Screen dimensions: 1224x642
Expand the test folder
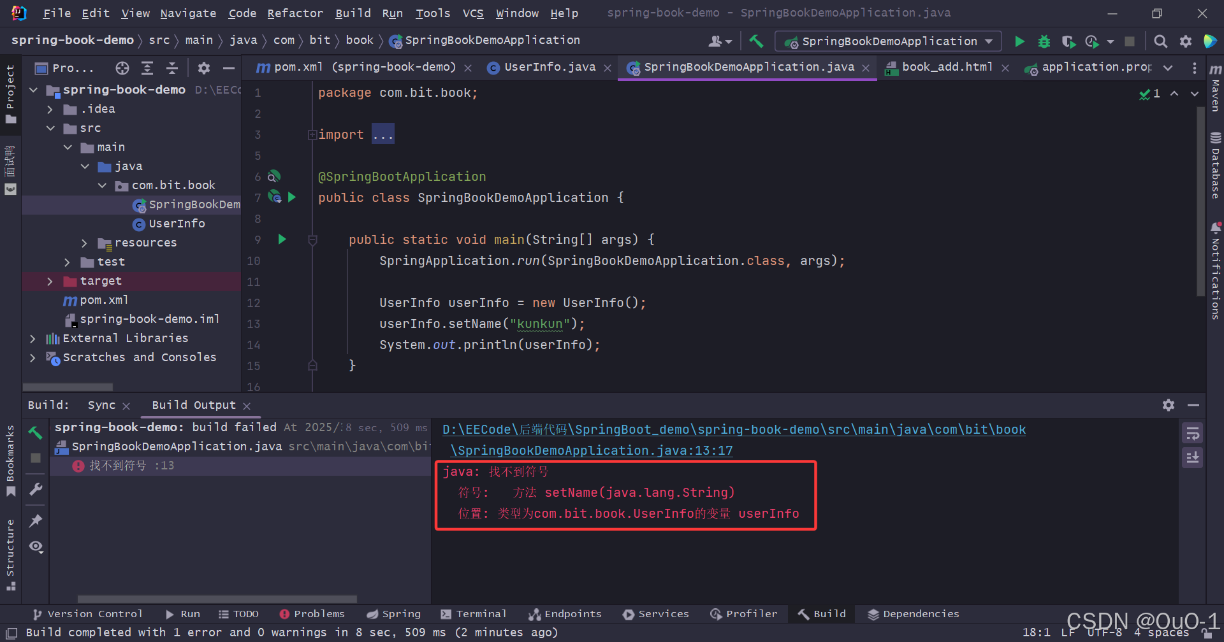click(x=68, y=262)
